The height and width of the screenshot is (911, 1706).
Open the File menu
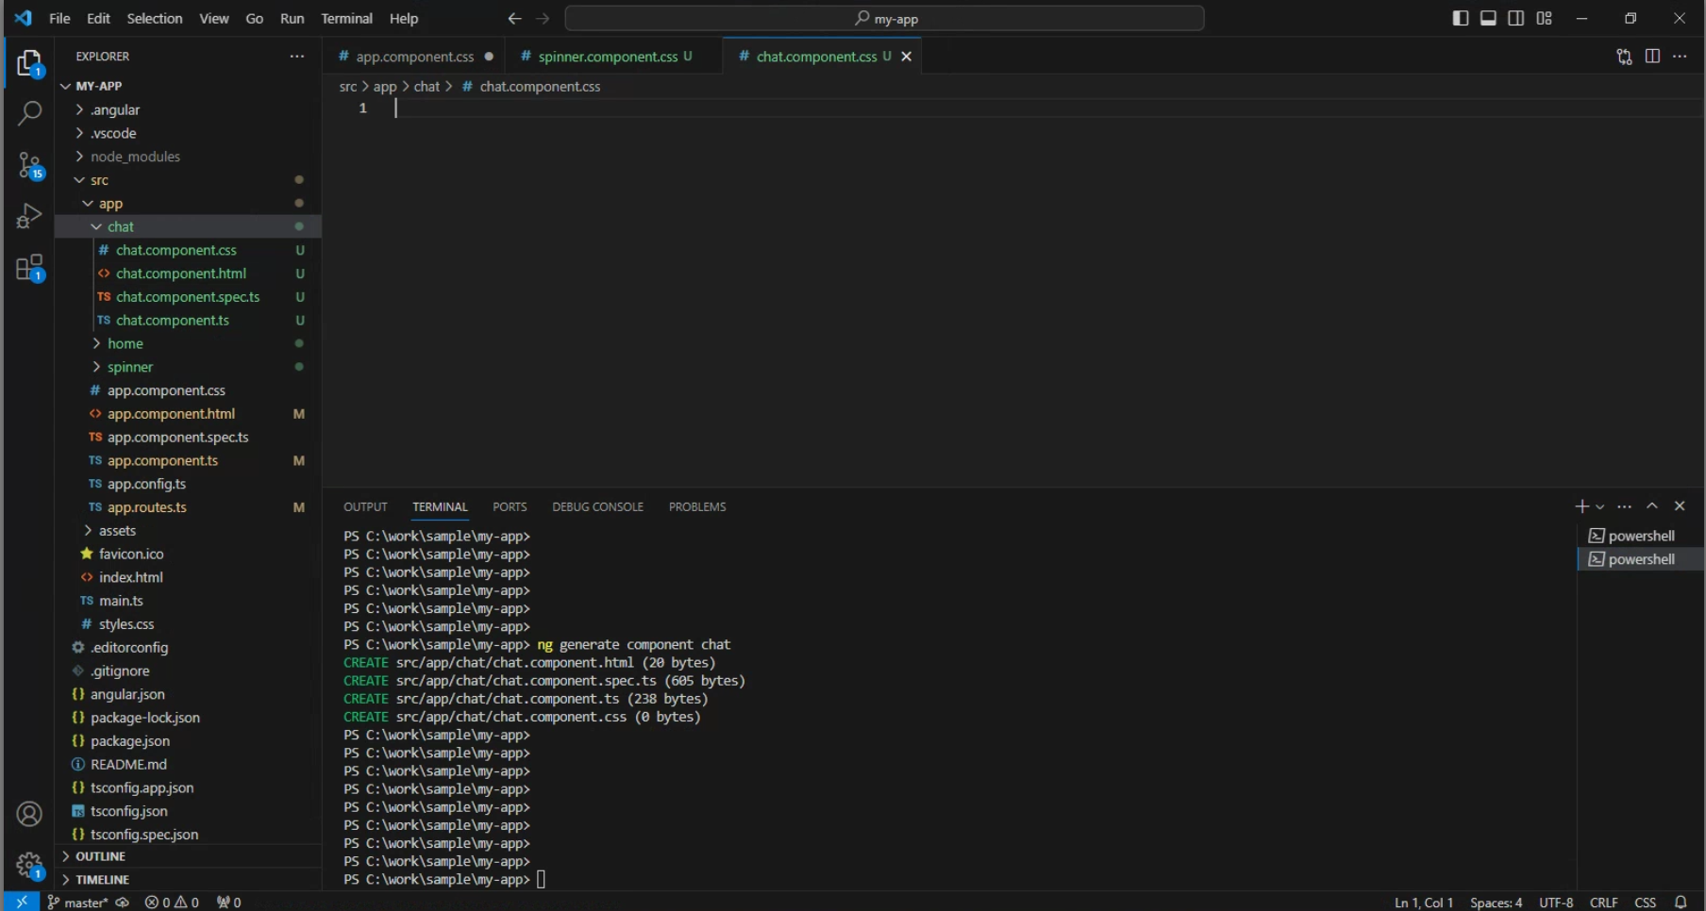point(59,18)
